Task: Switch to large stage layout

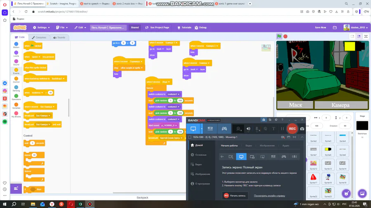Action: [x=359, y=36]
